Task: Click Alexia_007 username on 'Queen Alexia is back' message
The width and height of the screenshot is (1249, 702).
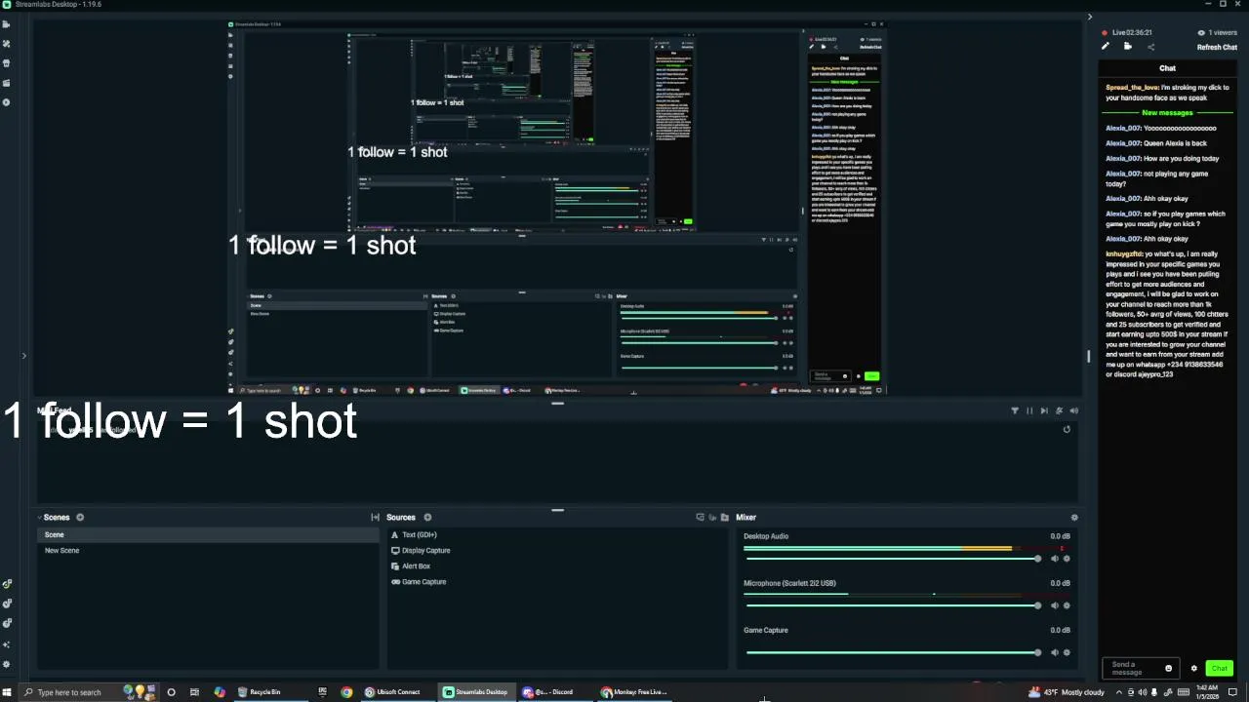Action: point(1123,143)
